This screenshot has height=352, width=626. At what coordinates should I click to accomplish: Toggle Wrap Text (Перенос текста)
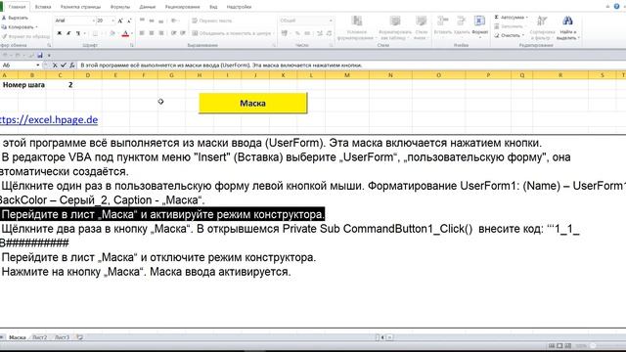(x=212, y=21)
